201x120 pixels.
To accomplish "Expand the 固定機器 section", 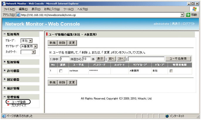I will (x=5, y=79).
